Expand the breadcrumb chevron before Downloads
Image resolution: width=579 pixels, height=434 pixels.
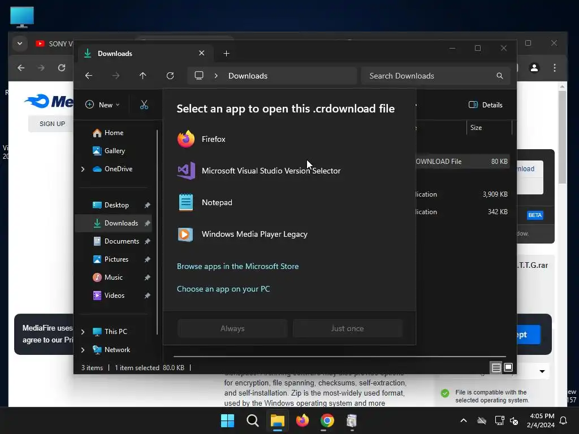pyautogui.click(x=216, y=76)
